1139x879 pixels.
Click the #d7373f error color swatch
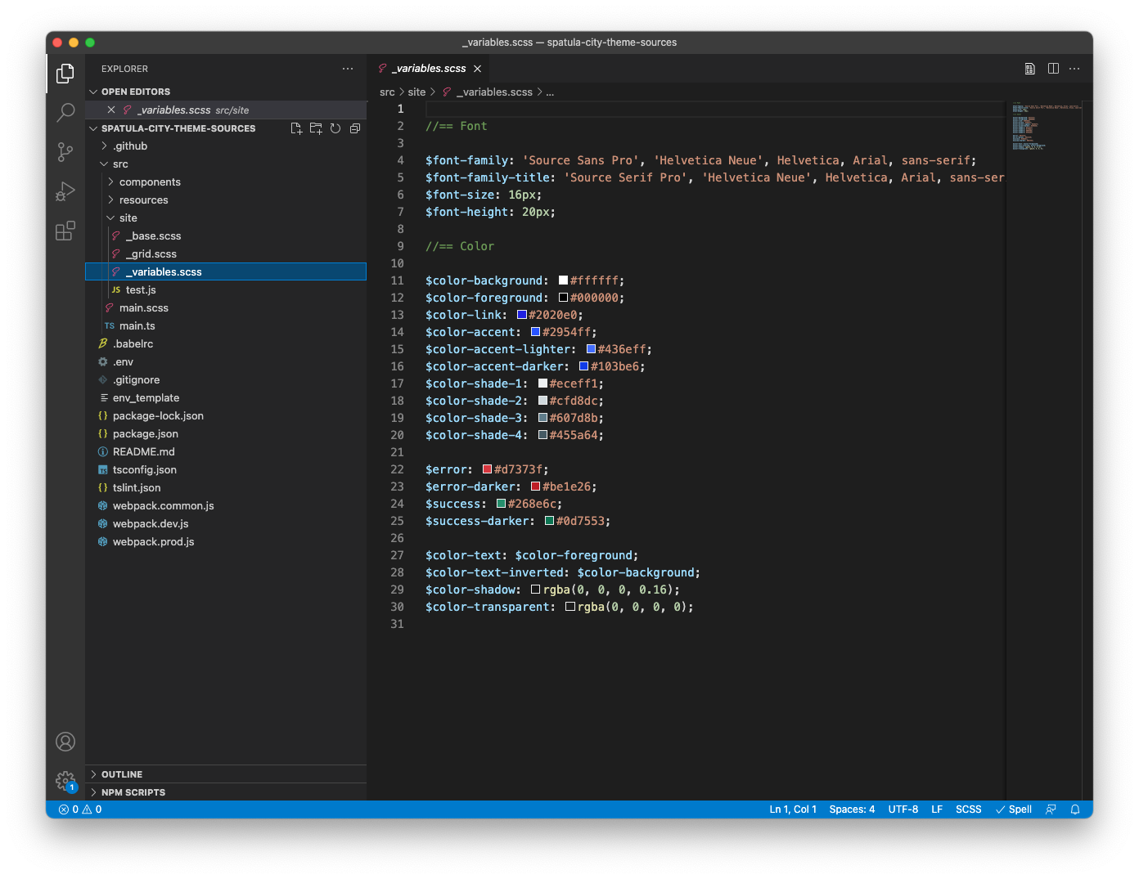(x=487, y=469)
